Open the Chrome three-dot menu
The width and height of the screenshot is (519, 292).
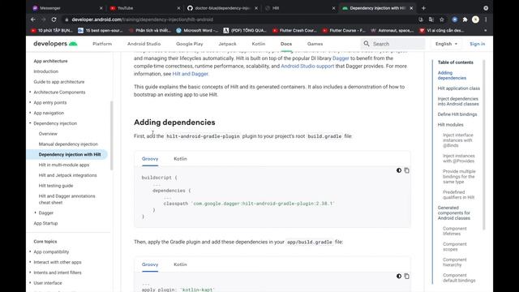tap(486, 19)
